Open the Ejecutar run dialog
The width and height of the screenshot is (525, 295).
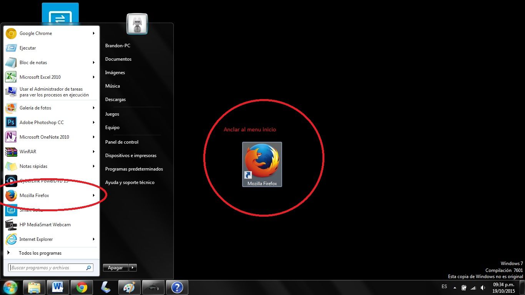(x=51, y=48)
